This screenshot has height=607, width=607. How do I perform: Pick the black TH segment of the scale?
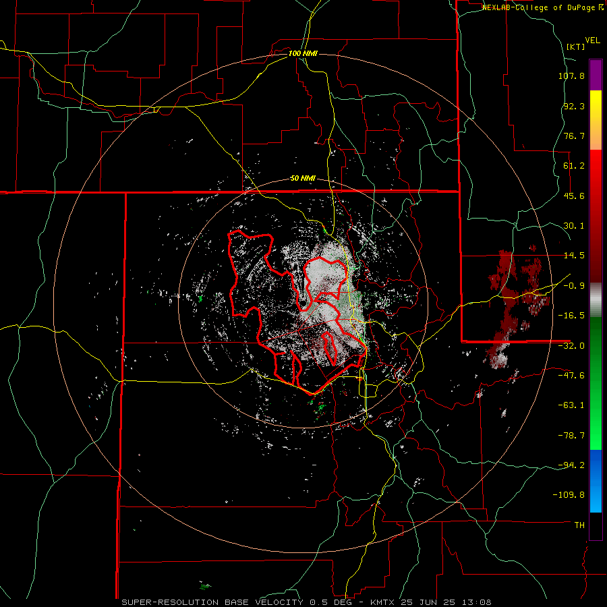596,525
